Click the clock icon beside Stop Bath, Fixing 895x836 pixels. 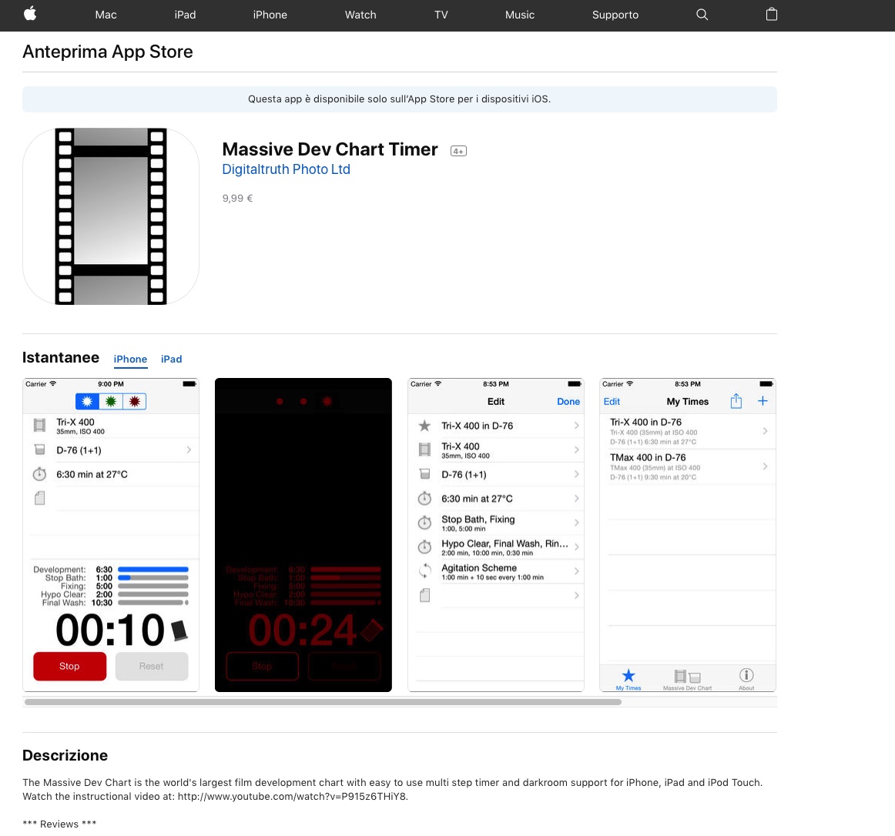tap(424, 522)
